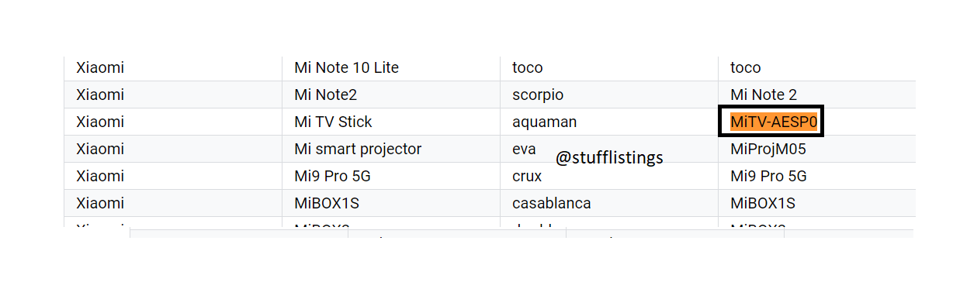This screenshot has width=953, height=289.
Task: Select the Mi9 Pro 5G model cell
Action: point(391,176)
